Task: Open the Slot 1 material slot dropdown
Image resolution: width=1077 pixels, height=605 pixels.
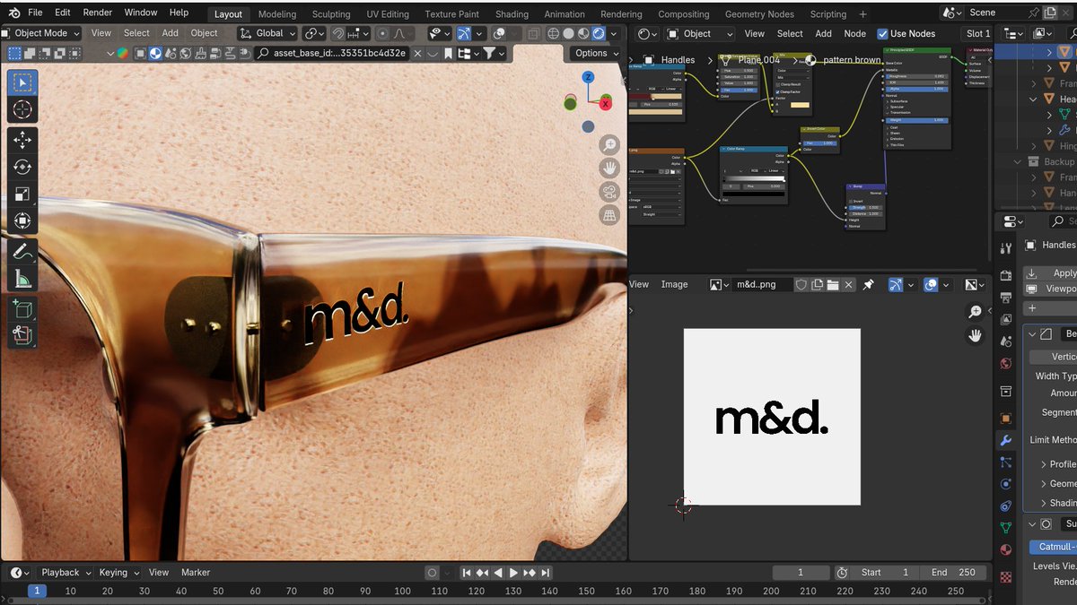Action: (977, 33)
